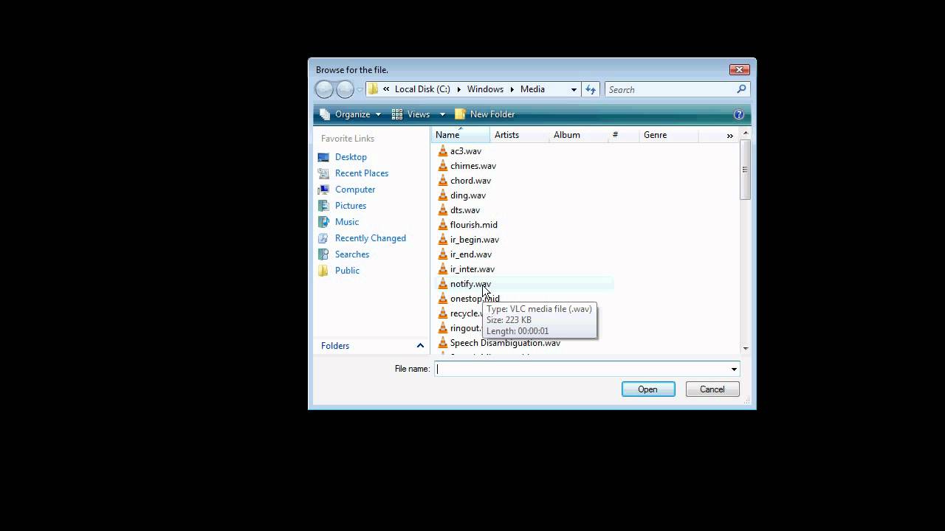Open the File name combo box dropdown
Viewport: 945px width, 531px height.
(734, 369)
